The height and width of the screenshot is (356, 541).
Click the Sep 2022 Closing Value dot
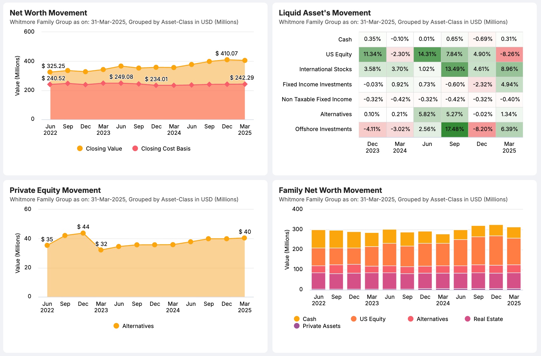pos(68,70)
